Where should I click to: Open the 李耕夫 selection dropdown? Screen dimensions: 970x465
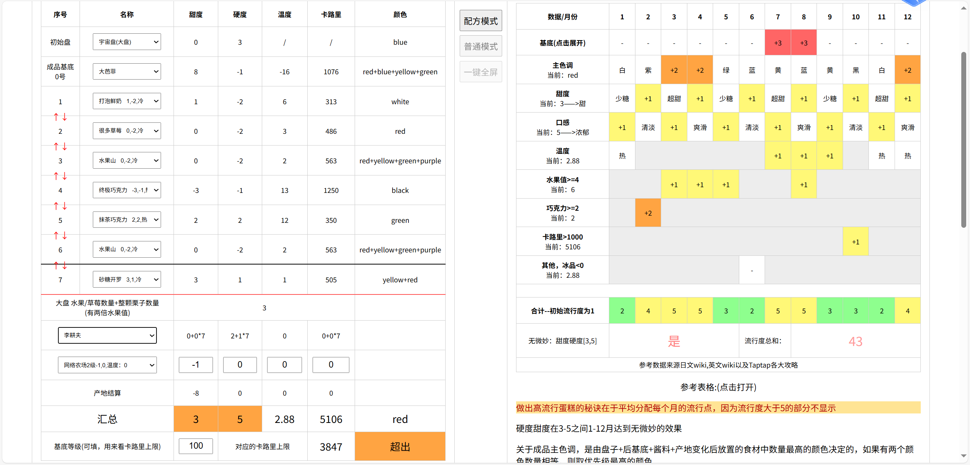tap(107, 335)
